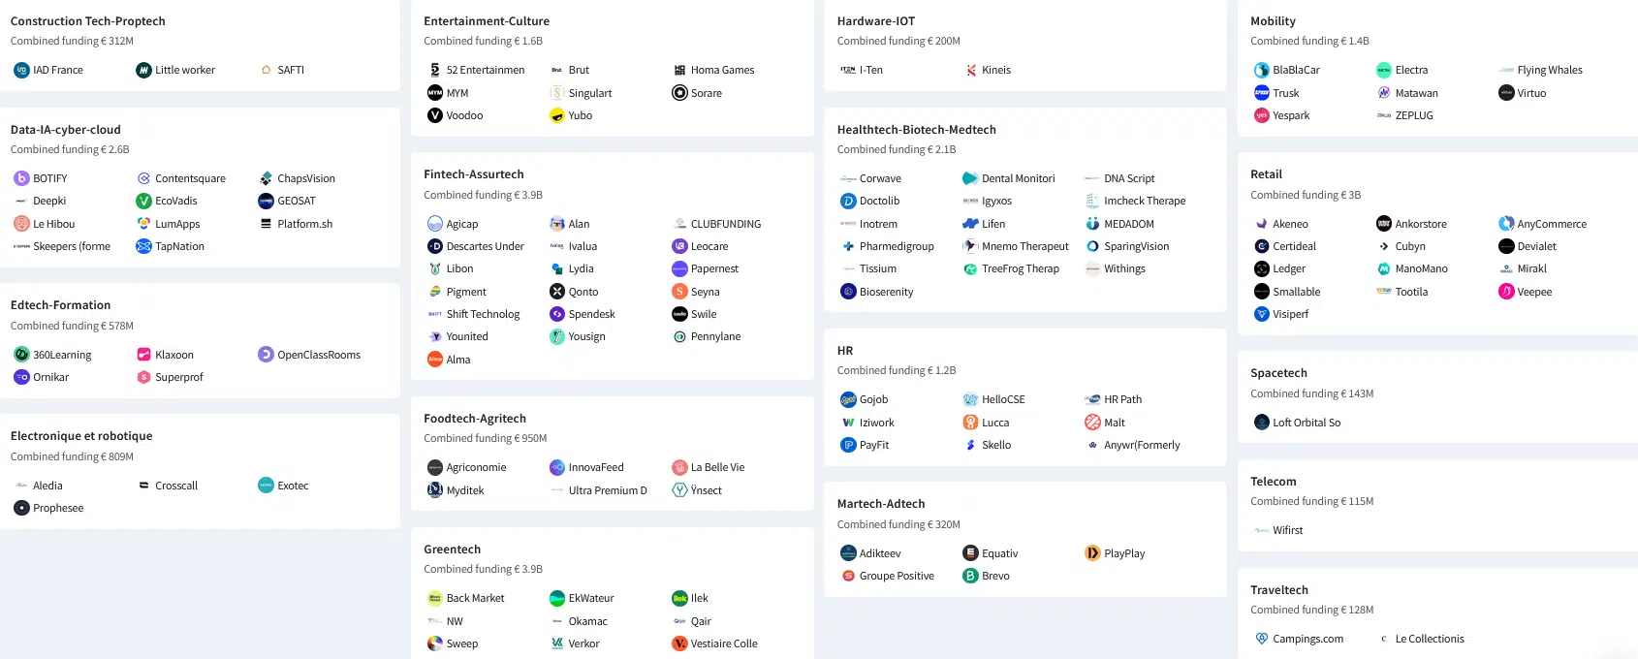The image size is (1638, 659).
Task: Open the Alan company link
Action: (579, 224)
